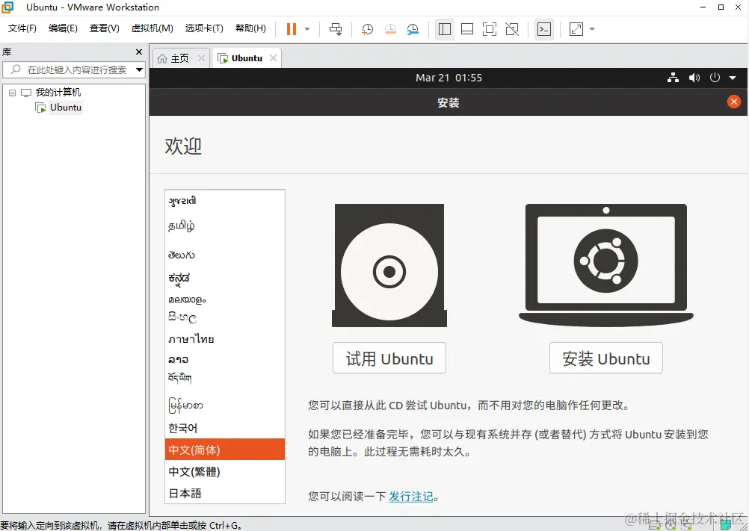Close the 主页 tab

[201, 58]
